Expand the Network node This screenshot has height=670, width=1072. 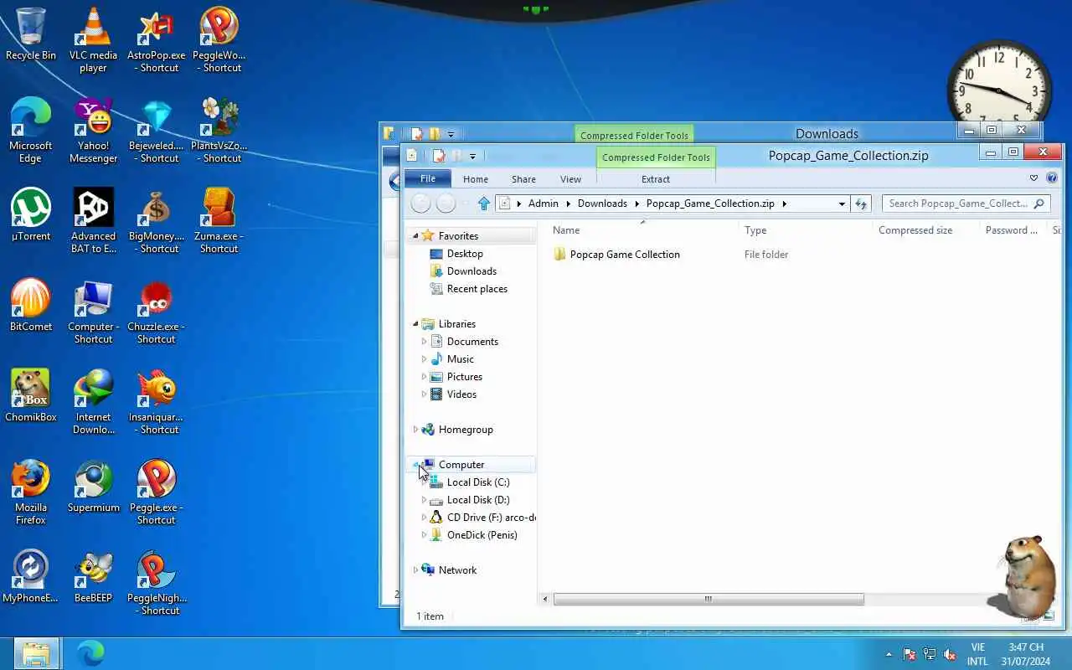coord(415,570)
